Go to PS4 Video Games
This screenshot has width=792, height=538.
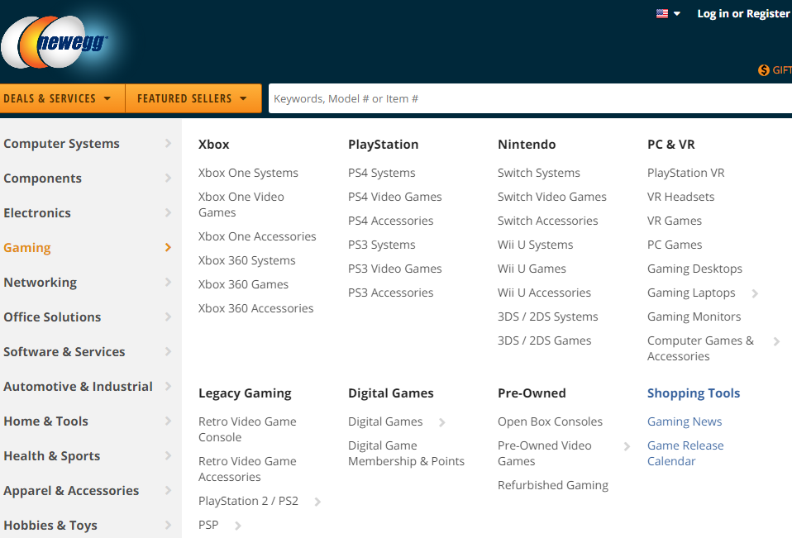[x=395, y=197]
